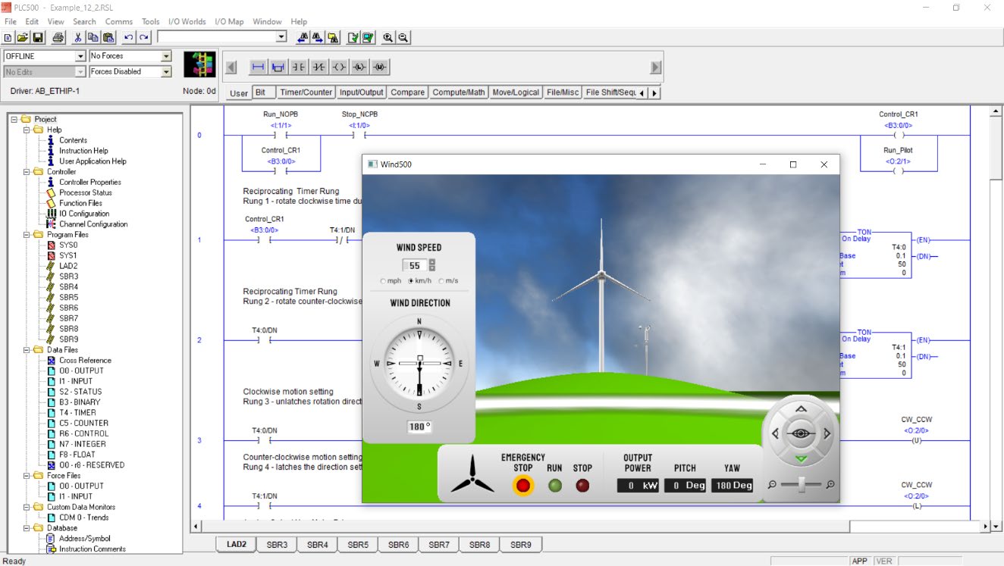Click the wind direction compass dial

[419, 364]
